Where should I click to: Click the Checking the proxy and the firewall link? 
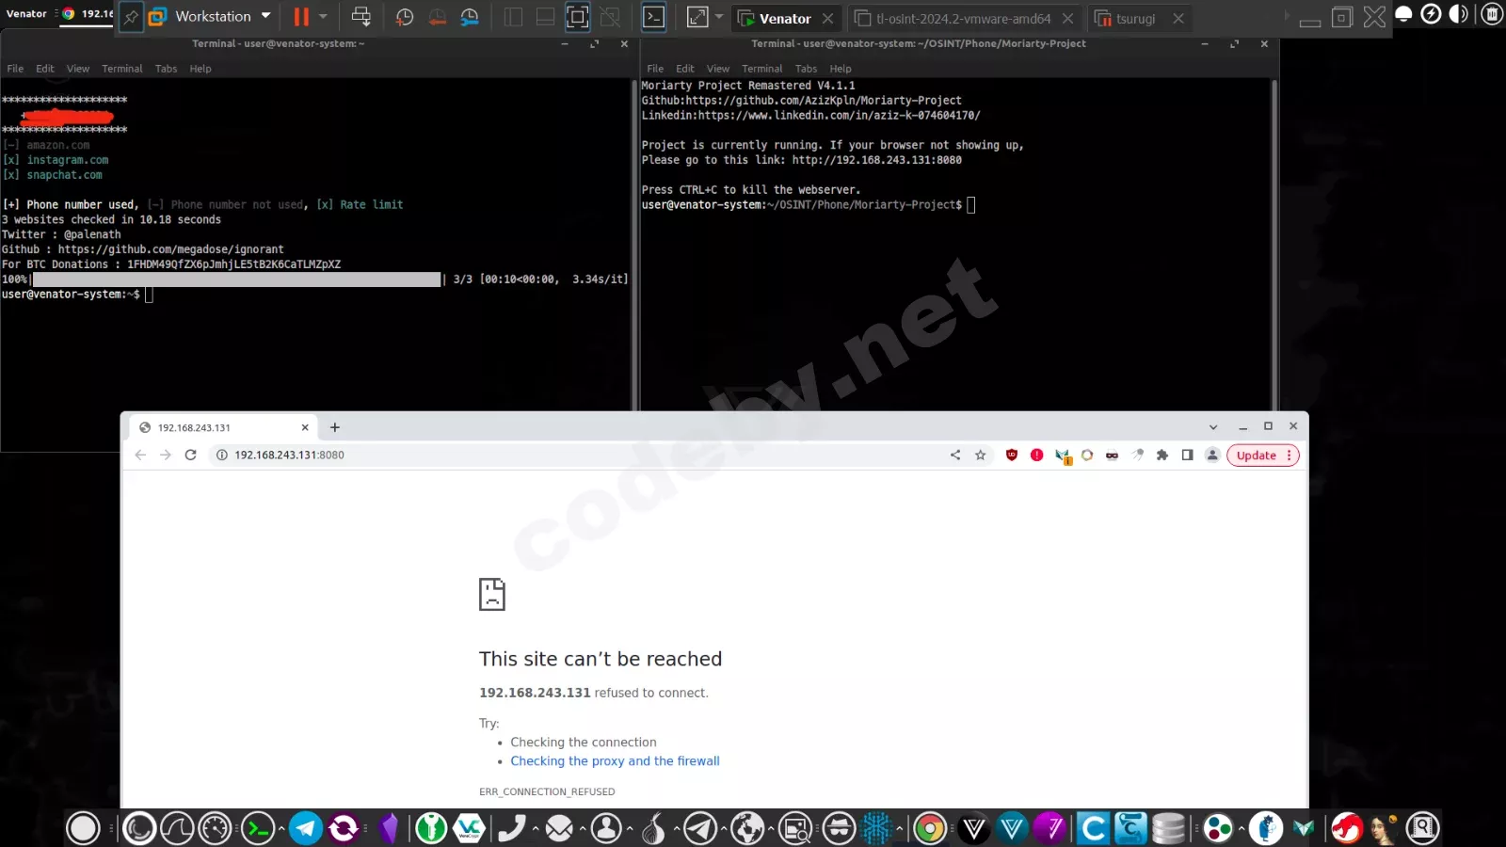(616, 760)
